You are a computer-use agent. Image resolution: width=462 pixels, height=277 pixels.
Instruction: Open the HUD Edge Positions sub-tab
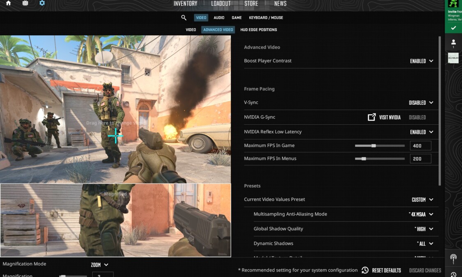point(258,30)
